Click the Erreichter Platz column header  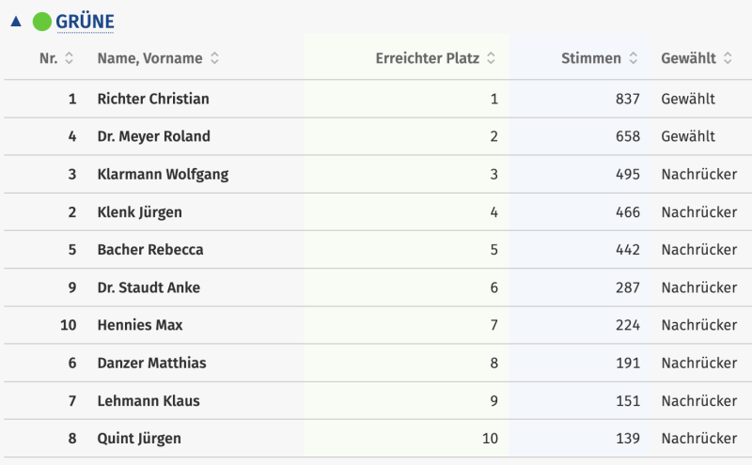(x=428, y=58)
